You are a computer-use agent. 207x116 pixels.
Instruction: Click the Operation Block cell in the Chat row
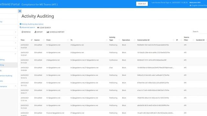point(124,68)
